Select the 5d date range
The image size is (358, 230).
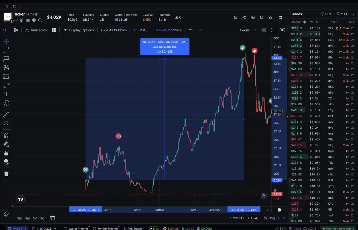tap(35, 218)
